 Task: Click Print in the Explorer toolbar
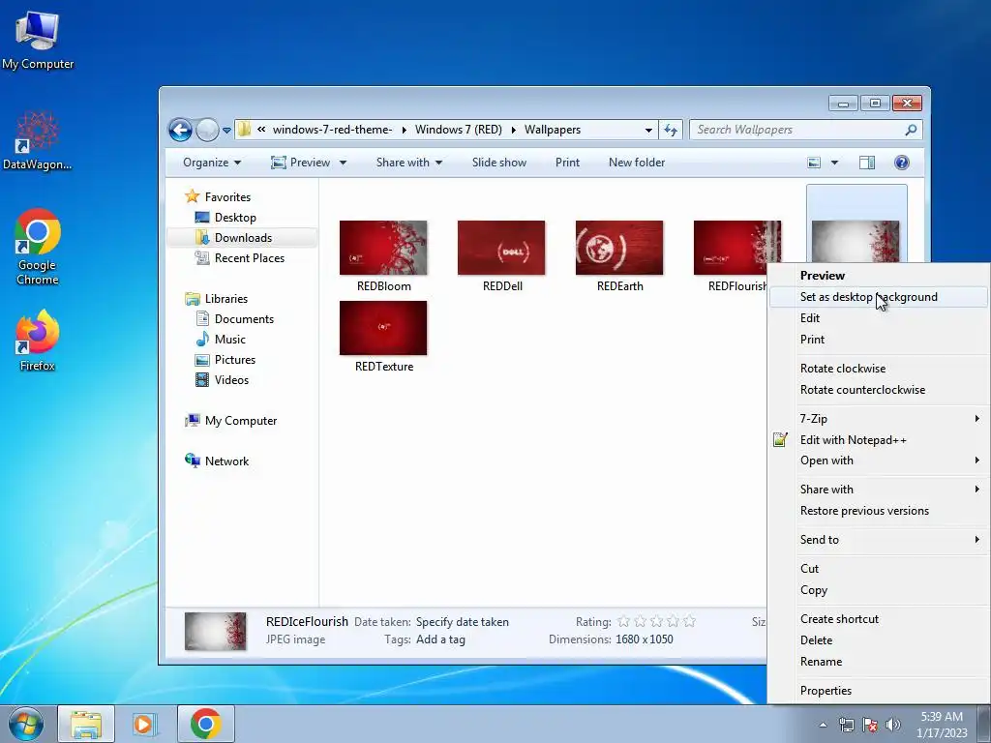tap(567, 163)
